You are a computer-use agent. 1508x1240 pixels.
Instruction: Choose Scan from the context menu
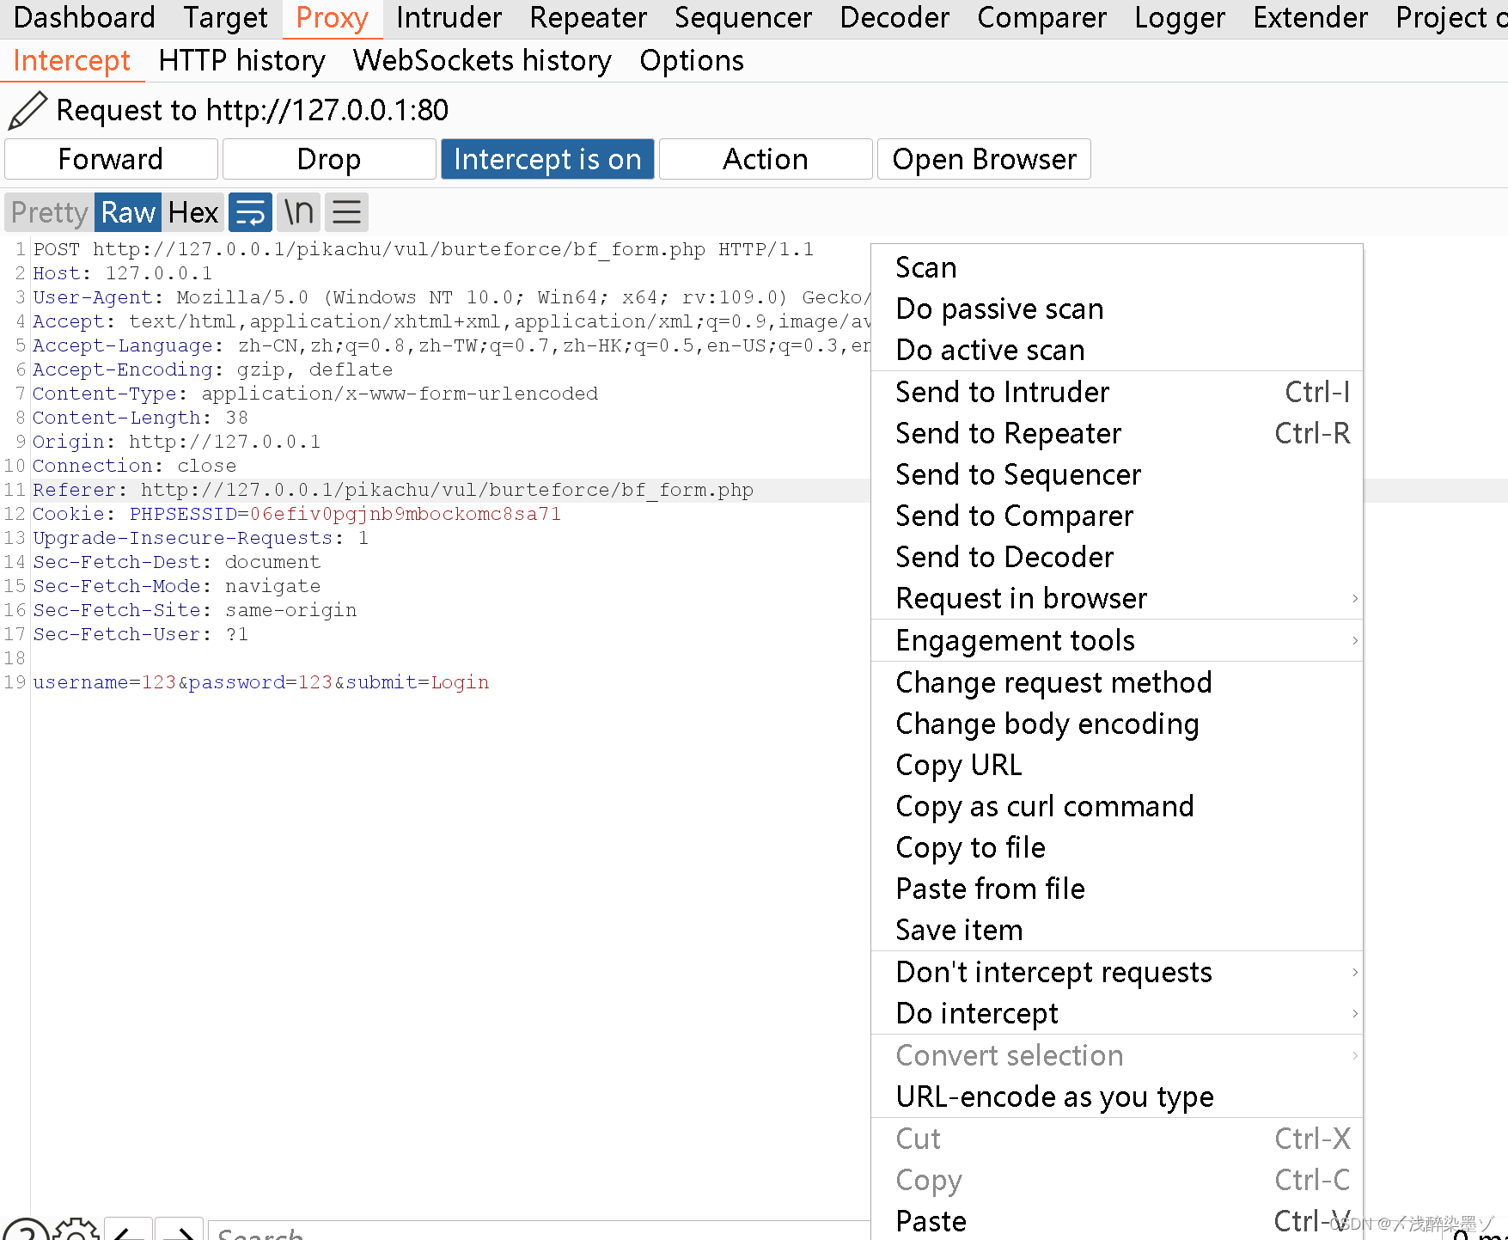point(1117,267)
